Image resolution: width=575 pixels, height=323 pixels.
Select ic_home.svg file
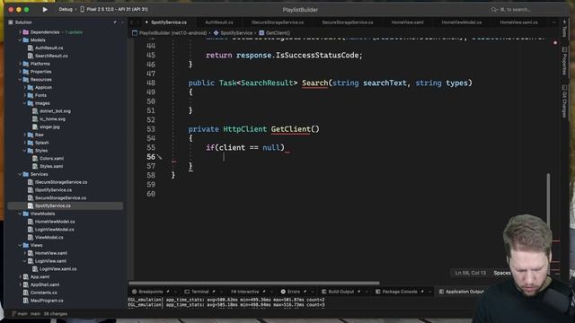click(x=52, y=119)
